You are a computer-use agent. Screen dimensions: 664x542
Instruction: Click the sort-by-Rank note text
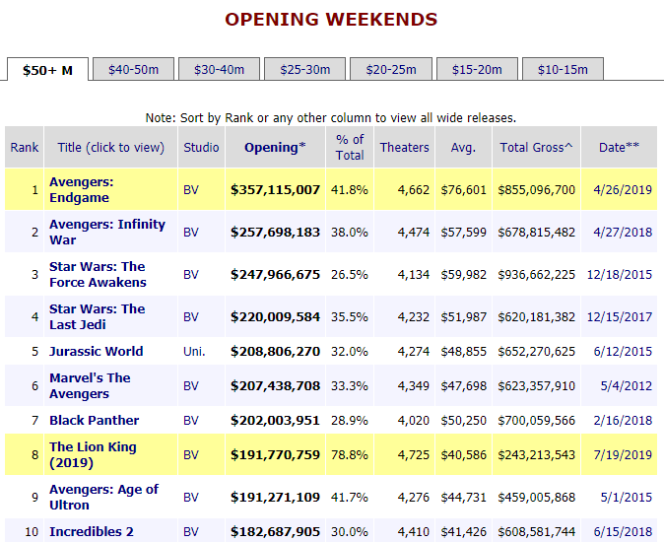331,117
